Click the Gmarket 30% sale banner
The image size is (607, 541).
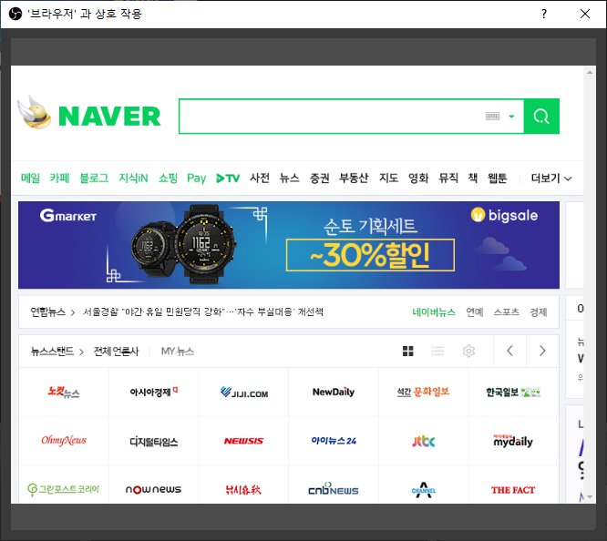click(289, 245)
